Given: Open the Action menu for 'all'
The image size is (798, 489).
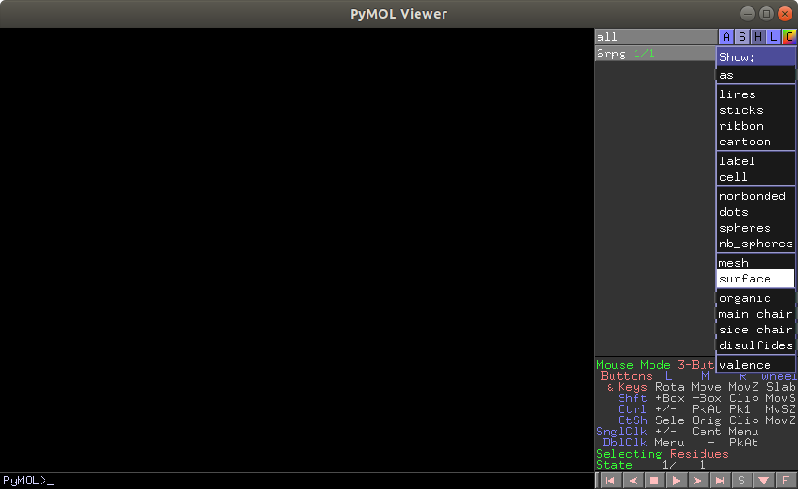Looking at the screenshot, I should coord(727,36).
